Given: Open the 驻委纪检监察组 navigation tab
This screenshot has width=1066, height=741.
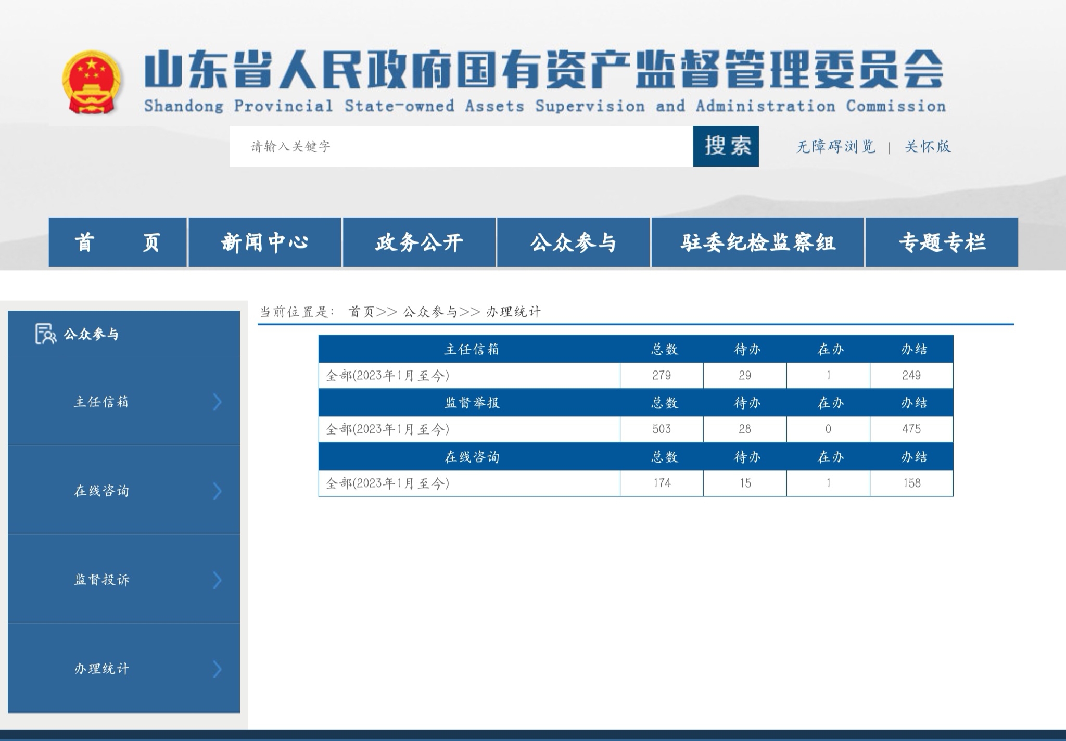Looking at the screenshot, I should point(757,242).
